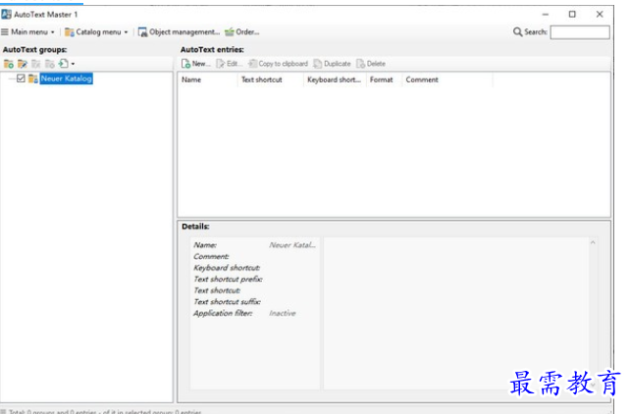Click the status bar icon
The width and height of the screenshot is (629, 414).
pyautogui.click(x=4, y=411)
